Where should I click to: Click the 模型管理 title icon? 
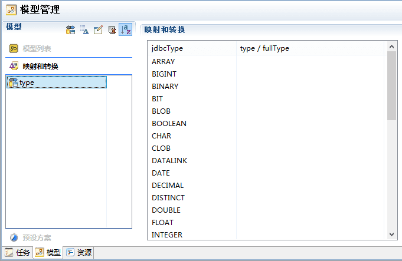(11, 9)
